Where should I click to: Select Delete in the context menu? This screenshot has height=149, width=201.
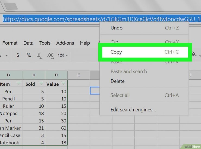point(144,81)
